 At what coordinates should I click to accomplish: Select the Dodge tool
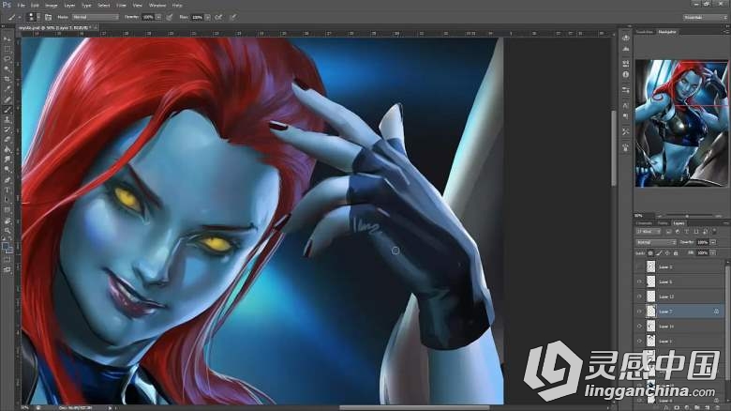(x=7, y=170)
